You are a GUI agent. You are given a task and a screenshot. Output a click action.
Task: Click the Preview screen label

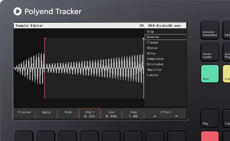(24, 112)
